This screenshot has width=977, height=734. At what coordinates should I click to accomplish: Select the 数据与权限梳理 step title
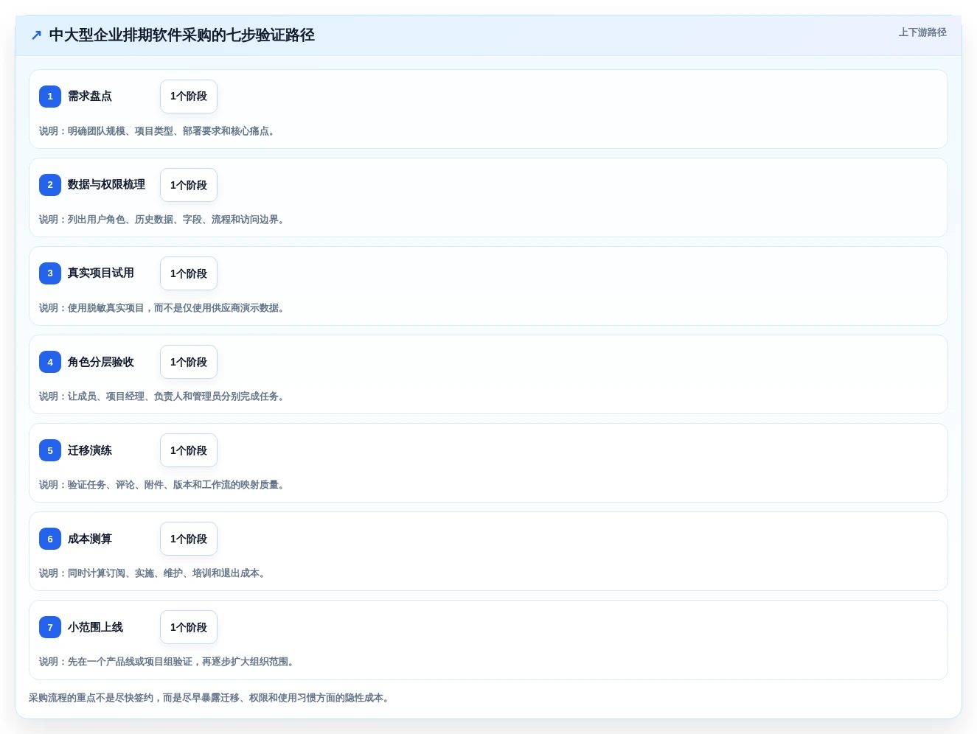click(x=106, y=184)
